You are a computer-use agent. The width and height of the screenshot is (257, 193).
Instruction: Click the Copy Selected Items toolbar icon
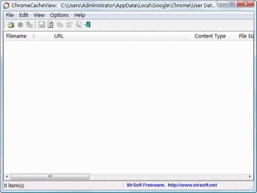[60, 25]
